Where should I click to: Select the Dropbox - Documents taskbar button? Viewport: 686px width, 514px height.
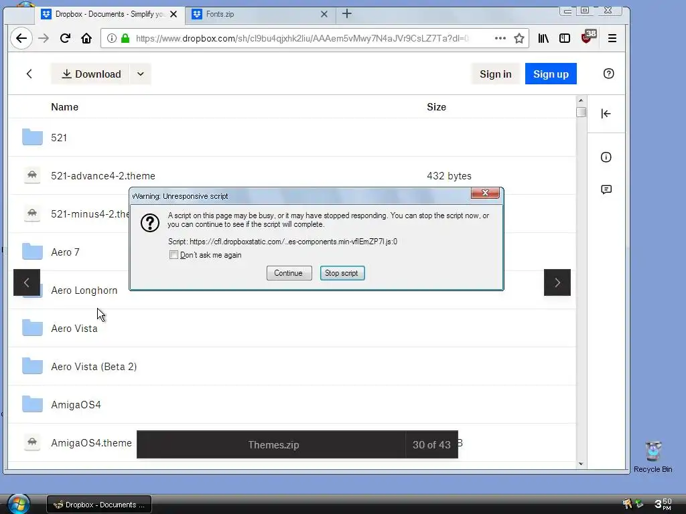[x=99, y=505]
